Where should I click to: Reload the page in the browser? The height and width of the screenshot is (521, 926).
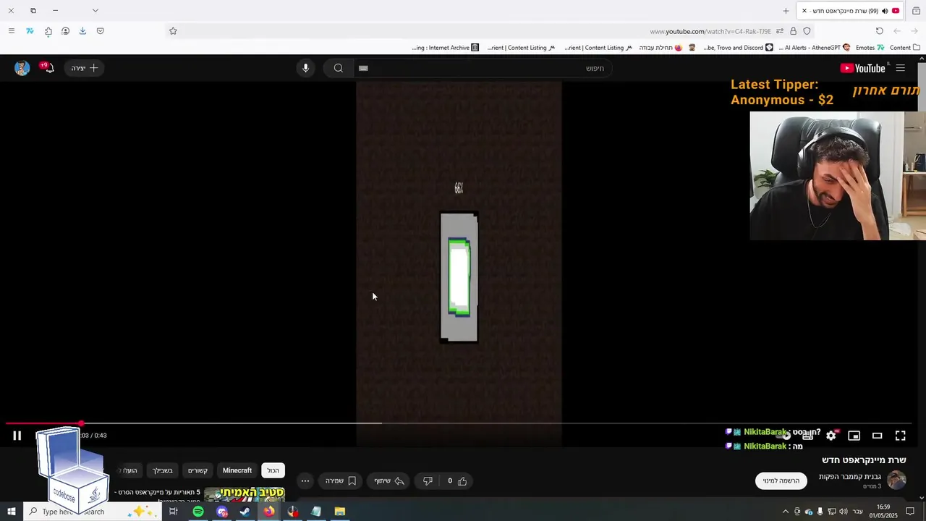(x=879, y=31)
